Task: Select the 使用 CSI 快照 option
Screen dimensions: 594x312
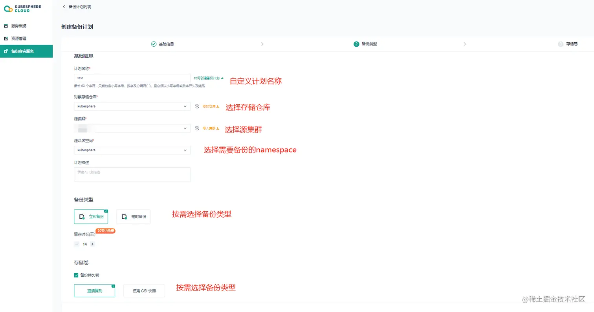Action: click(144, 291)
